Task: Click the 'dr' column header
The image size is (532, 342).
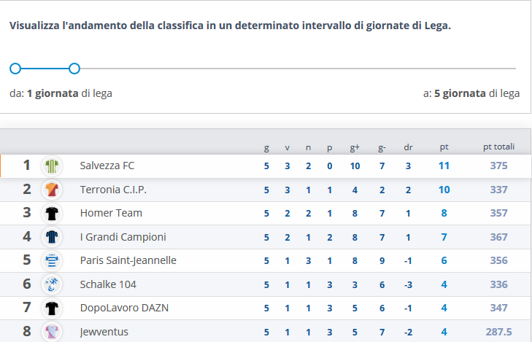Action: pyautogui.click(x=408, y=147)
